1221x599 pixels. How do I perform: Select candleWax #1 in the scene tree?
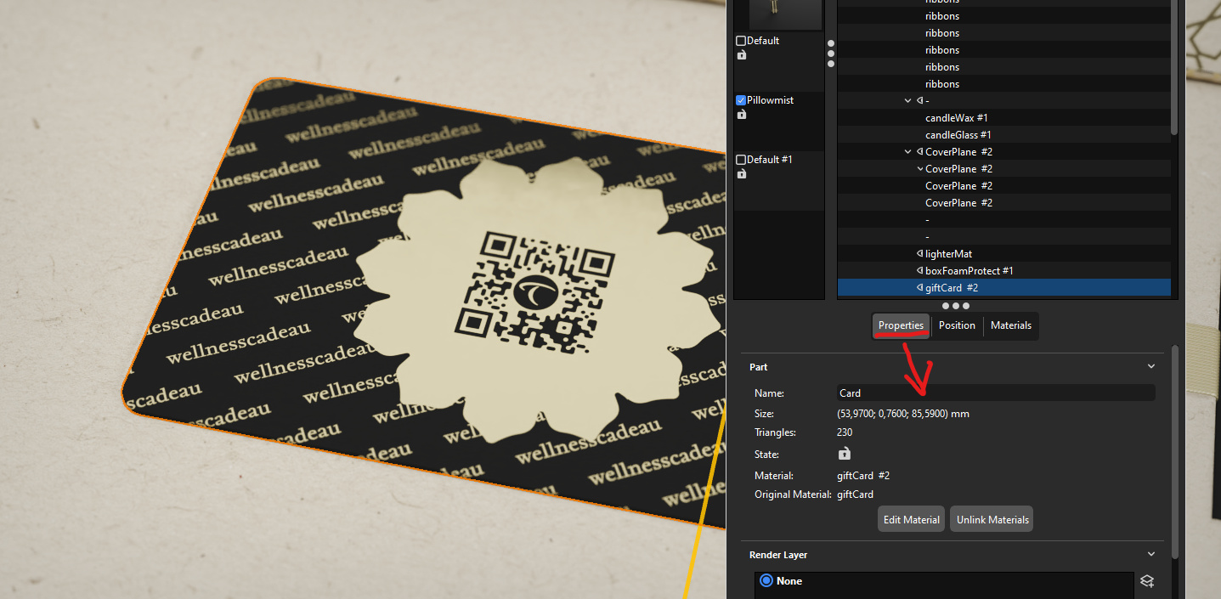tap(956, 118)
